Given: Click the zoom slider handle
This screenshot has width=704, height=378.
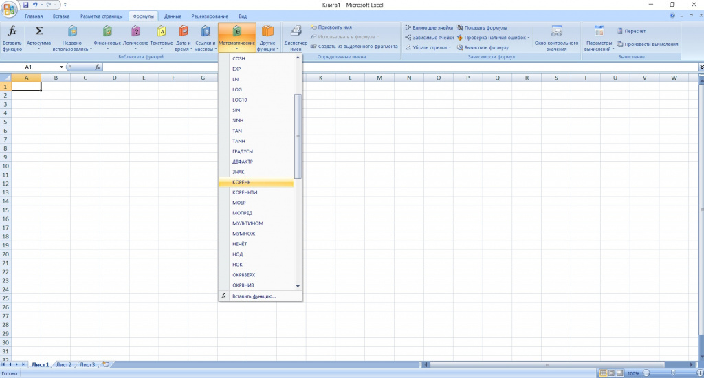Looking at the screenshot, I should click(672, 373).
